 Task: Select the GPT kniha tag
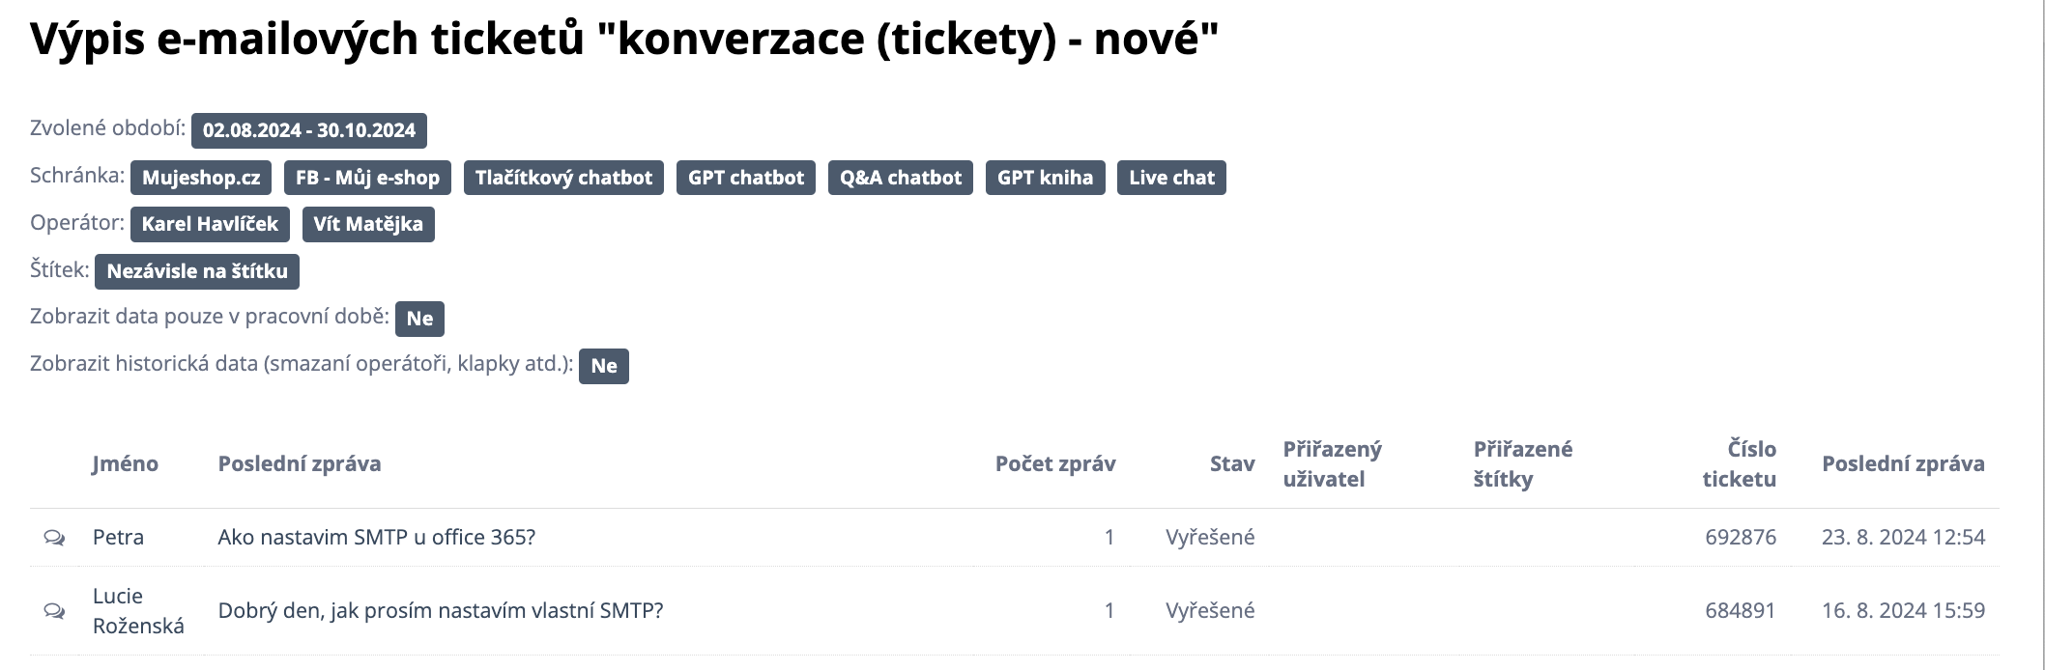tap(1045, 178)
